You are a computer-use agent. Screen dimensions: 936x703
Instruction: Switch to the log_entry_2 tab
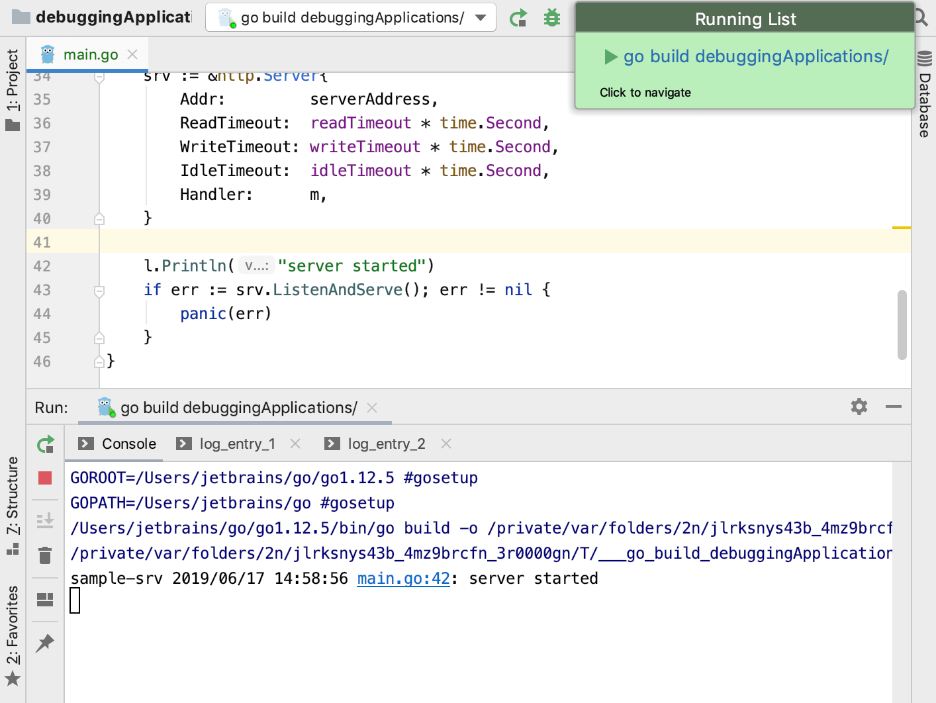click(x=386, y=444)
